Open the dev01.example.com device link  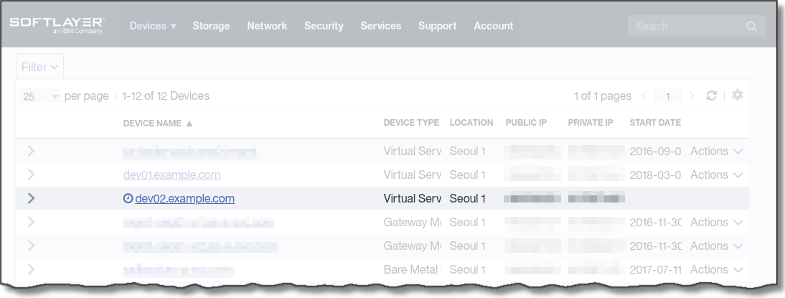pyautogui.click(x=171, y=174)
